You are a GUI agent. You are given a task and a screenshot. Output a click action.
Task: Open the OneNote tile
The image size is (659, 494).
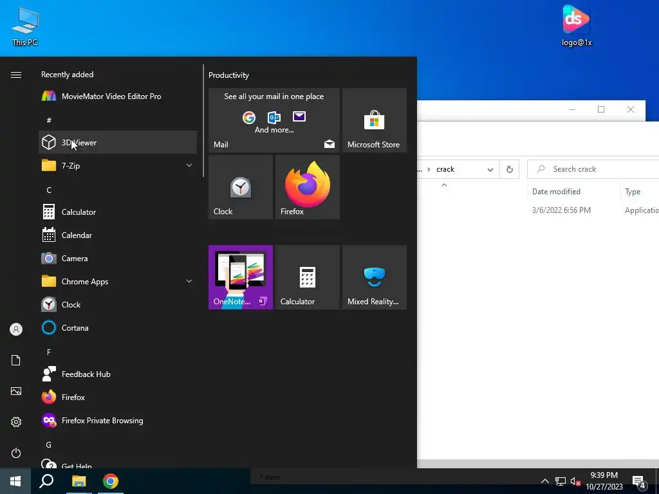[x=241, y=277]
